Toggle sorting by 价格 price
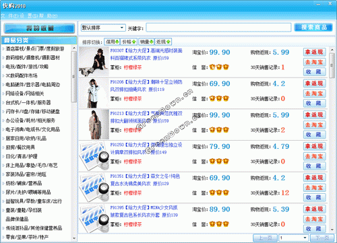Screen dimensions: 337x243 (x=129, y=42)
